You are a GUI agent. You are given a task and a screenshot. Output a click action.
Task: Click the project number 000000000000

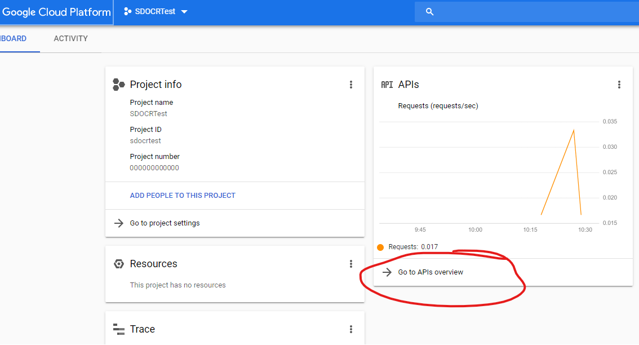click(154, 167)
